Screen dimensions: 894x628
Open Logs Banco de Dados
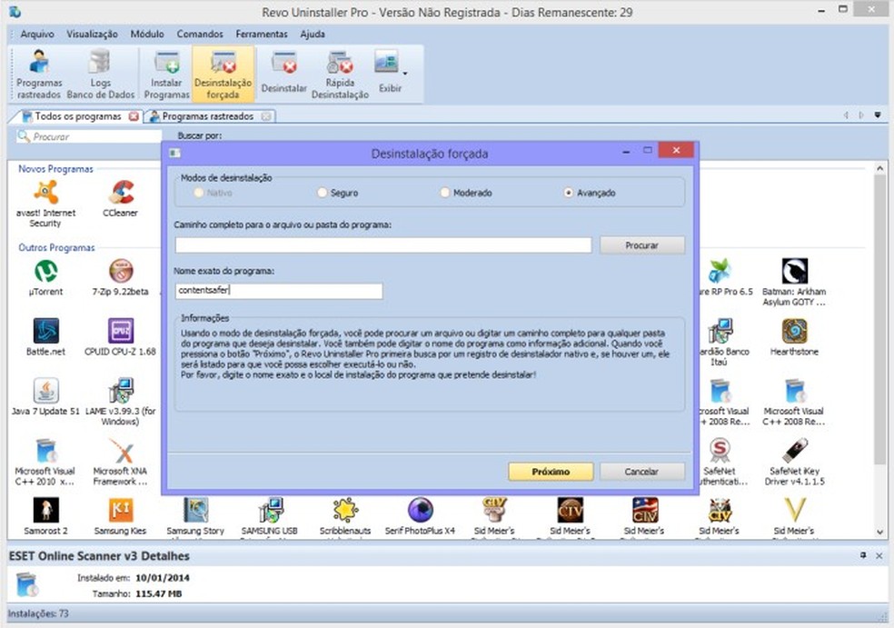click(x=100, y=71)
